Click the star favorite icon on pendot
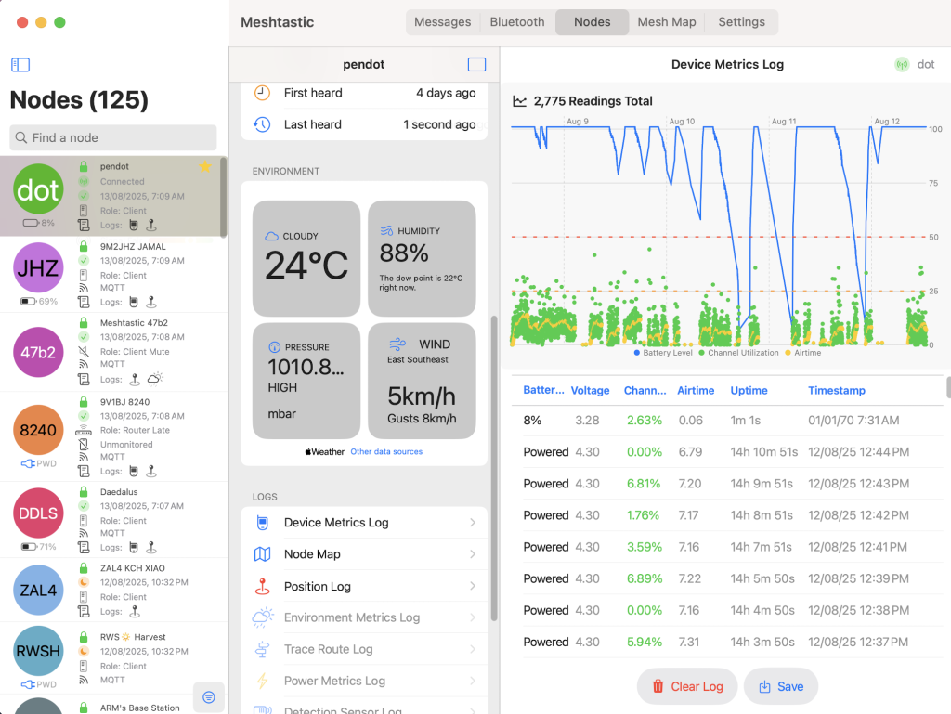951x714 pixels. [205, 166]
